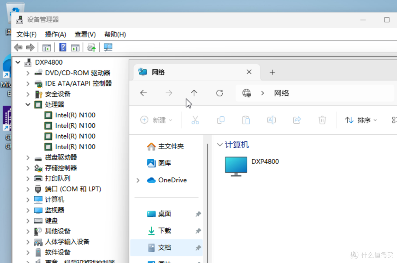Expand 打印队列 node
397x263 pixels.
(28, 179)
